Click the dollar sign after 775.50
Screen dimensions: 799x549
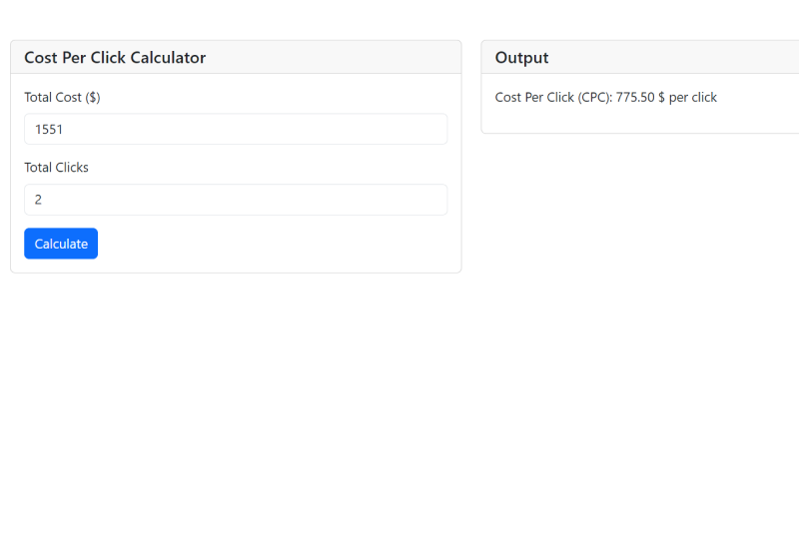coord(661,98)
